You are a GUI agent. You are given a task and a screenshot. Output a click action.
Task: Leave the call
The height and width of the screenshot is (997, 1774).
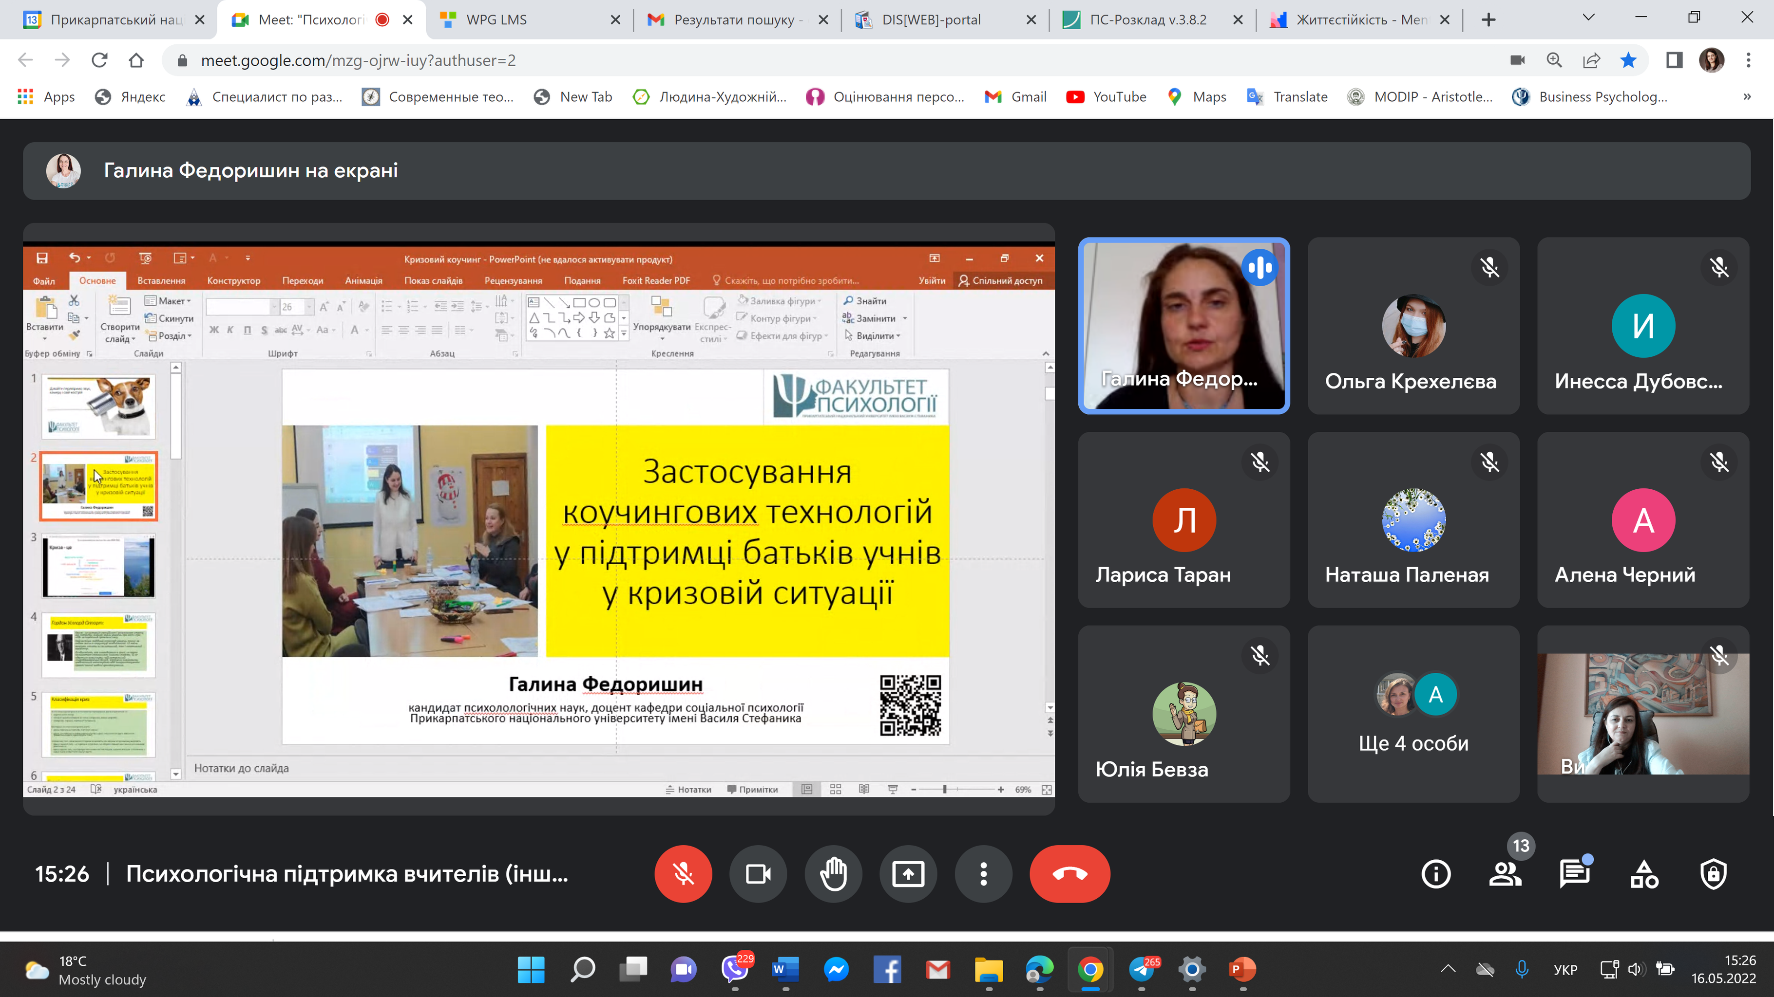(1069, 874)
